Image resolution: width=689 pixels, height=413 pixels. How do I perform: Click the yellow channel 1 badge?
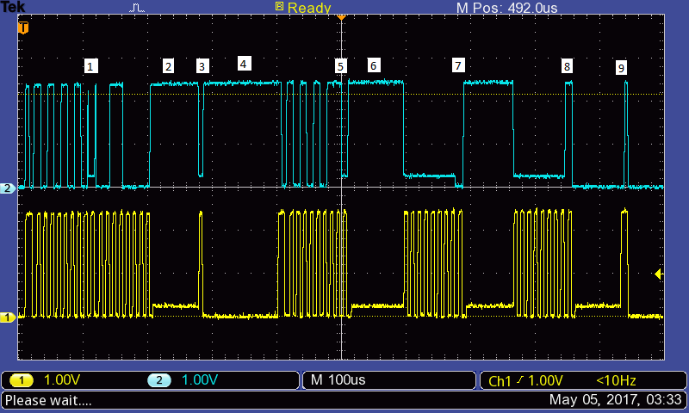[21, 380]
